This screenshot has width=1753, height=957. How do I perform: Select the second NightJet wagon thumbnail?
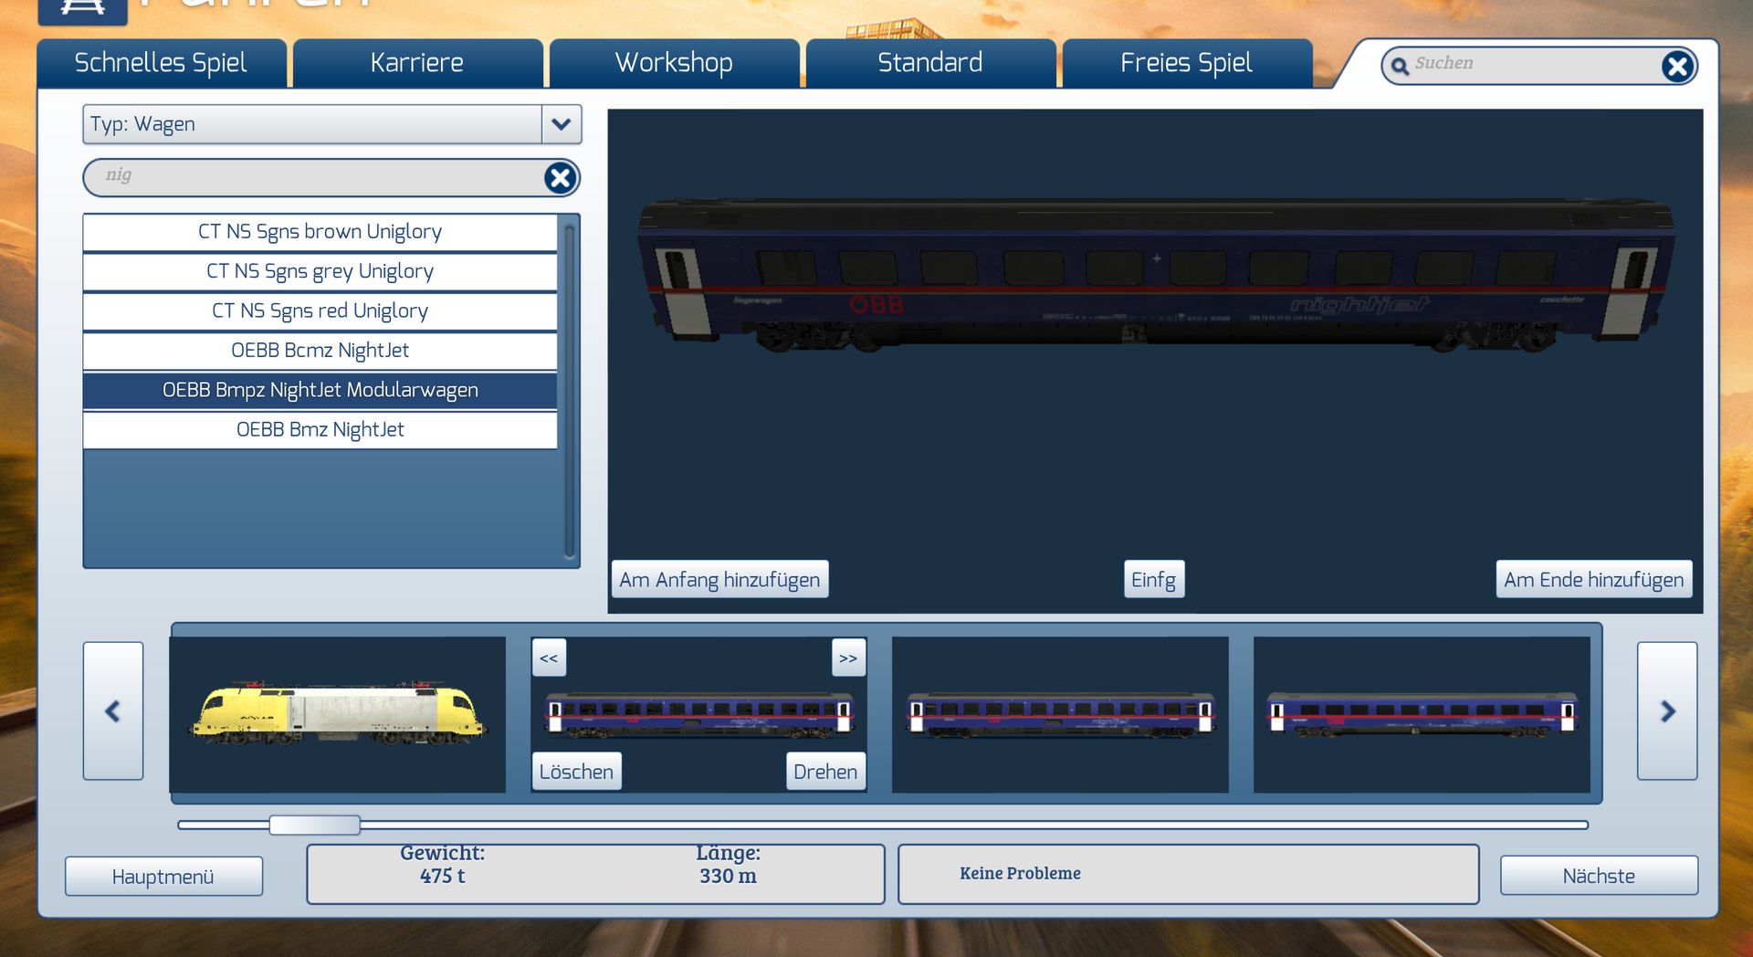point(1060,714)
